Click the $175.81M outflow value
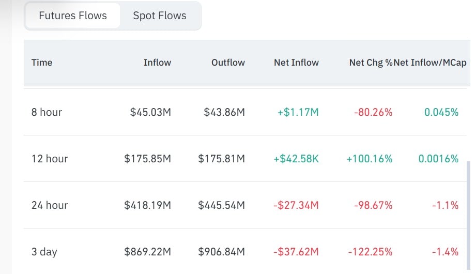476x274 pixels. point(221,159)
